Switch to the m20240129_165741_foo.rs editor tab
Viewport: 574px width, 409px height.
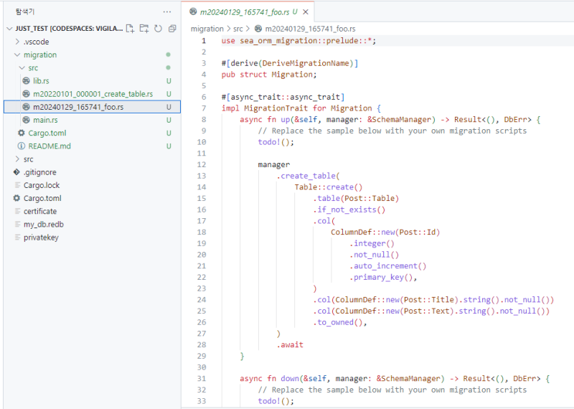[245, 12]
